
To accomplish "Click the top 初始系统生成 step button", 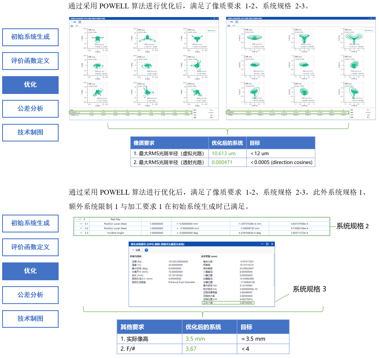I will tap(30, 37).
